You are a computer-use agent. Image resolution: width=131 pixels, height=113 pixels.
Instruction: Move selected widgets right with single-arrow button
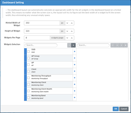(x=69, y=45)
